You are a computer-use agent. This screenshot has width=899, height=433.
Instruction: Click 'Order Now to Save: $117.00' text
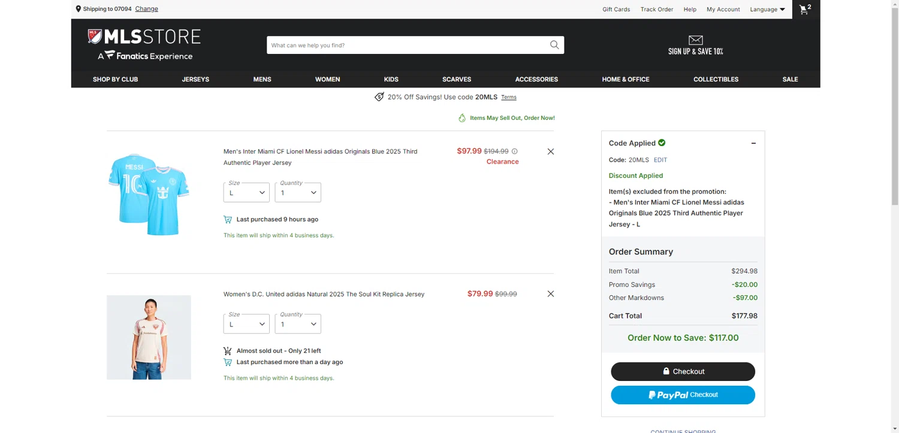click(683, 338)
